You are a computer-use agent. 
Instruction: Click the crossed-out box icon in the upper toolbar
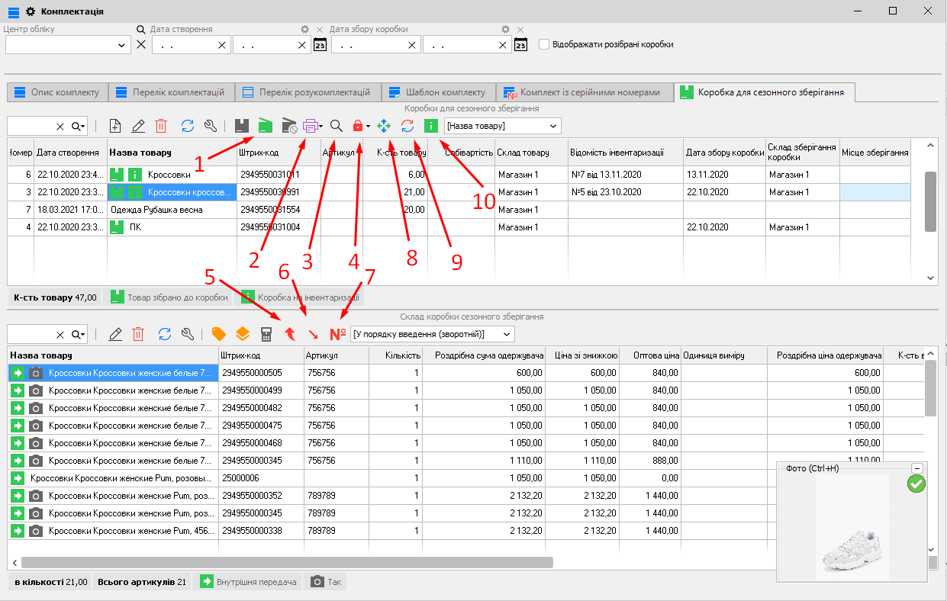[x=289, y=126]
